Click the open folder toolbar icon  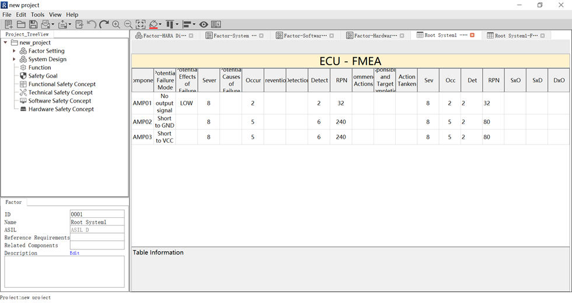(x=21, y=24)
